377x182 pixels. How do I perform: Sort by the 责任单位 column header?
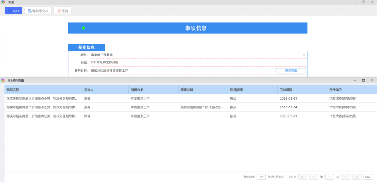(x=352, y=89)
